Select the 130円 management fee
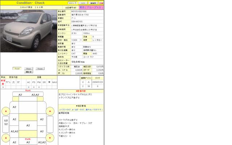Image resolution: width=232 pixels, height=145 pixels. [x=101, y=73]
